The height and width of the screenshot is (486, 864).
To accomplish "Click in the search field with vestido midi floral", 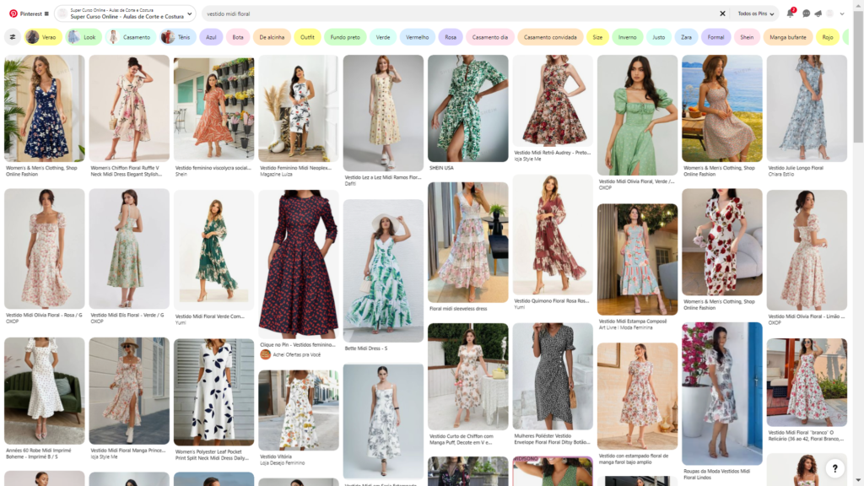I will 456,13.
